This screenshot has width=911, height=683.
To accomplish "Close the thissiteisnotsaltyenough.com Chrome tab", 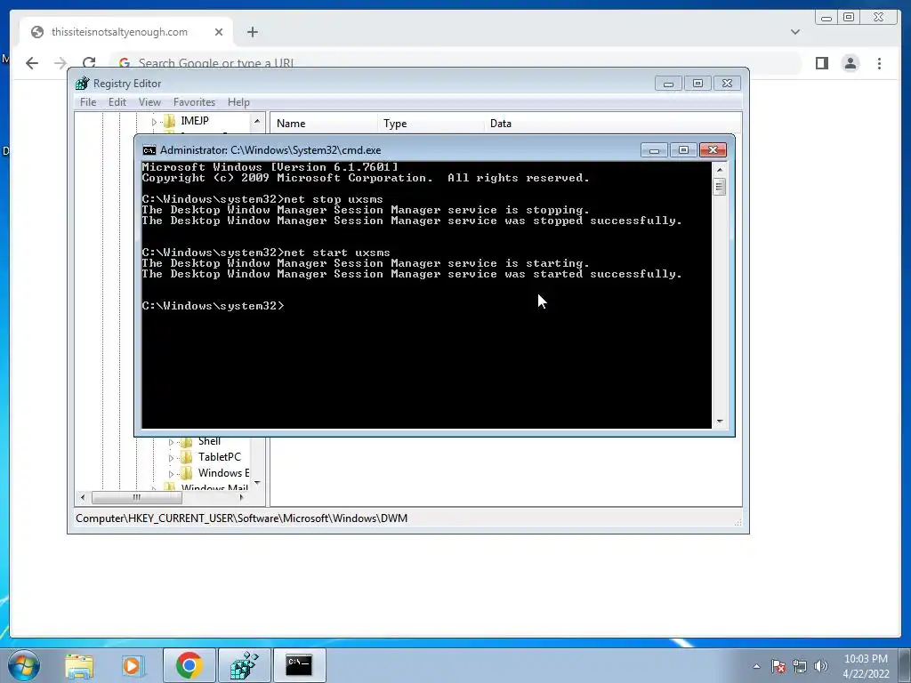I will click(x=219, y=32).
